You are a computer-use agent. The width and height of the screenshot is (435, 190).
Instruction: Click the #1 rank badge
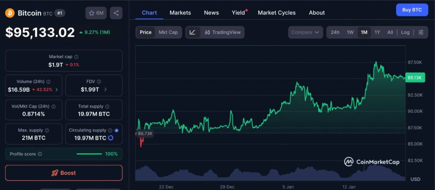[59, 13]
